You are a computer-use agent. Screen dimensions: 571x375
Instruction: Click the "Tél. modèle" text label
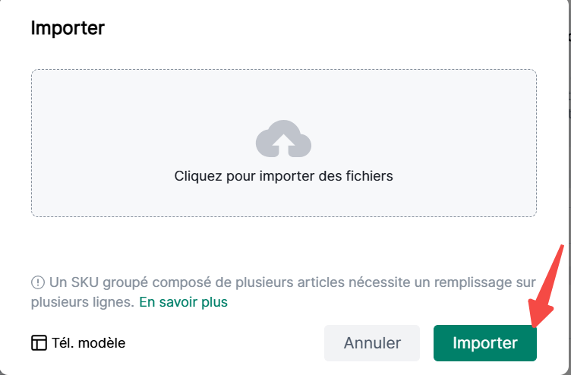tap(90, 343)
